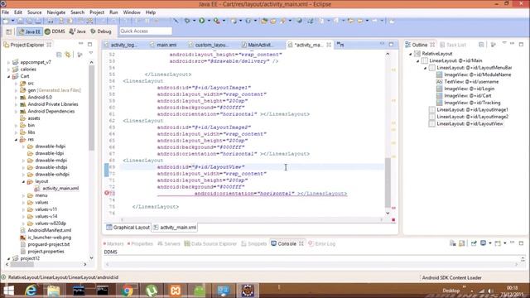Open the Navigate menu
The image size is (530, 298).
(x=56, y=12)
